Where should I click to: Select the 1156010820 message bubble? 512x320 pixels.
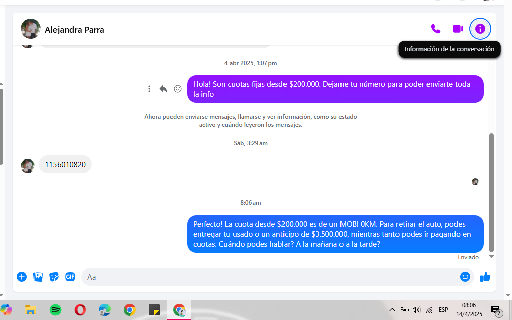tap(65, 165)
